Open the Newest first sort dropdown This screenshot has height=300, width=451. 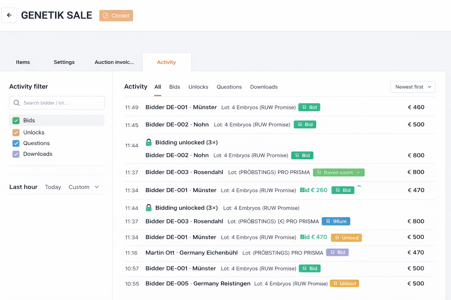[413, 87]
